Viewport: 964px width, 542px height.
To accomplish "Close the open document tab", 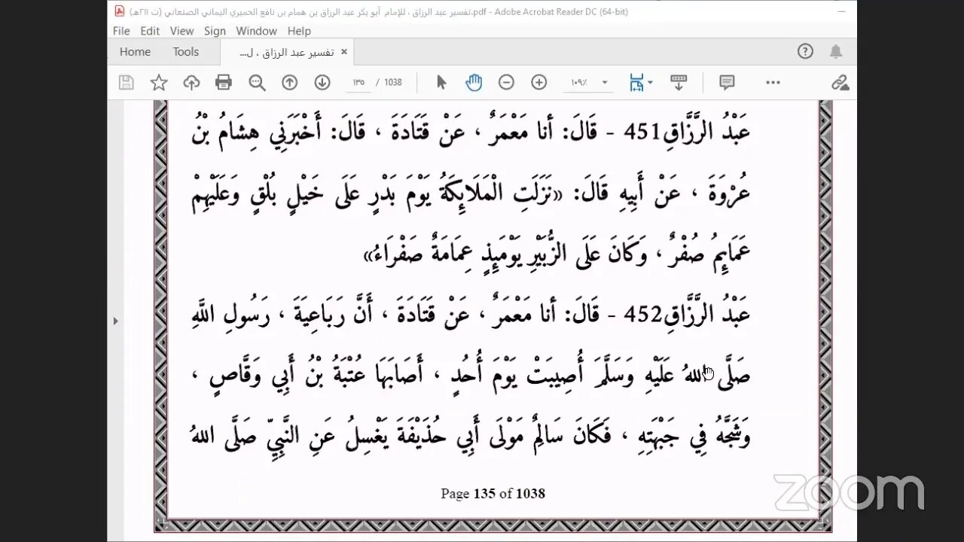I will click(344, 52).
